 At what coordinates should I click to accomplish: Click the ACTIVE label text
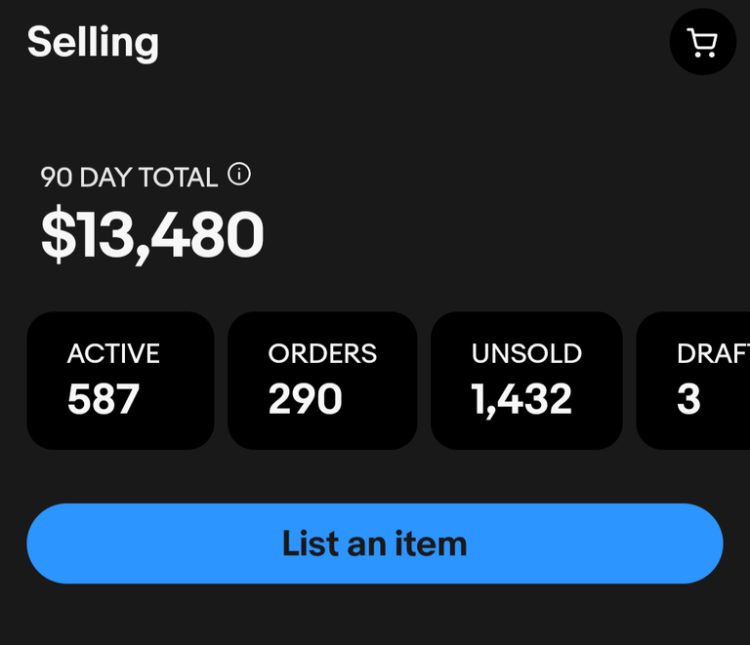(113, 353)
